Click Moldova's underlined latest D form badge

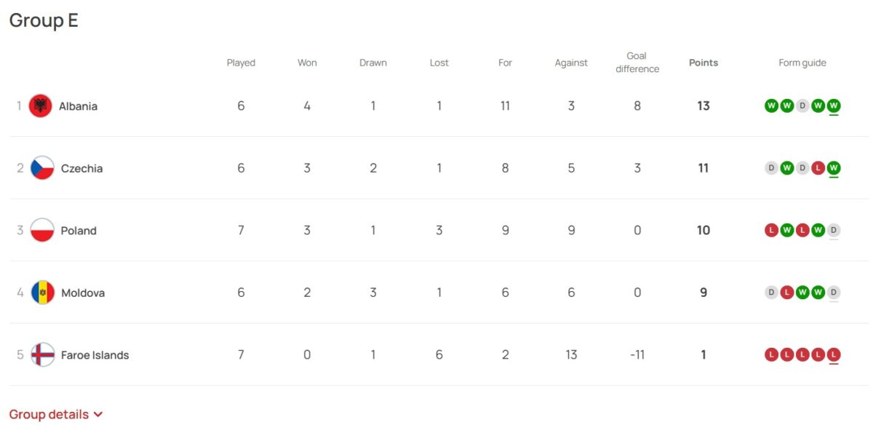point(834,293)
